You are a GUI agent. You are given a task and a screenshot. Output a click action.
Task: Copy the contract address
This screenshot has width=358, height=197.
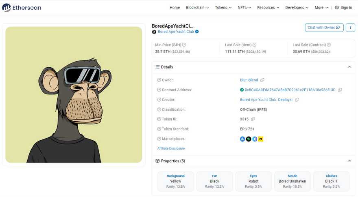(340, 90)
